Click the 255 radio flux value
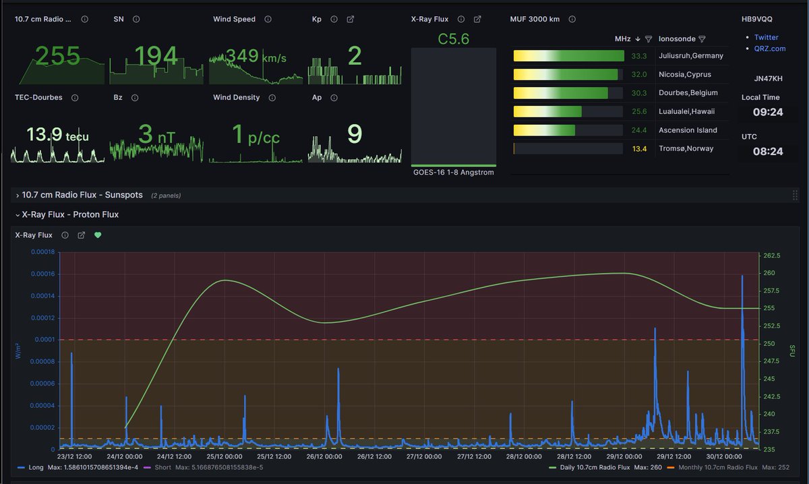809x484 pixels. pyautogui.click(x=58, y=56)
